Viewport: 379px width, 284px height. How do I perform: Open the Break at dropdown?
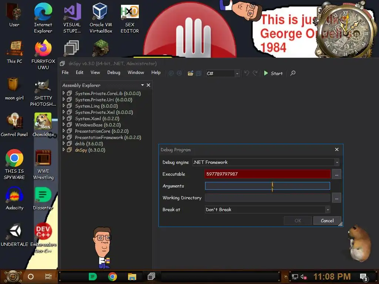pyautogui.click(x=267, y=210)
